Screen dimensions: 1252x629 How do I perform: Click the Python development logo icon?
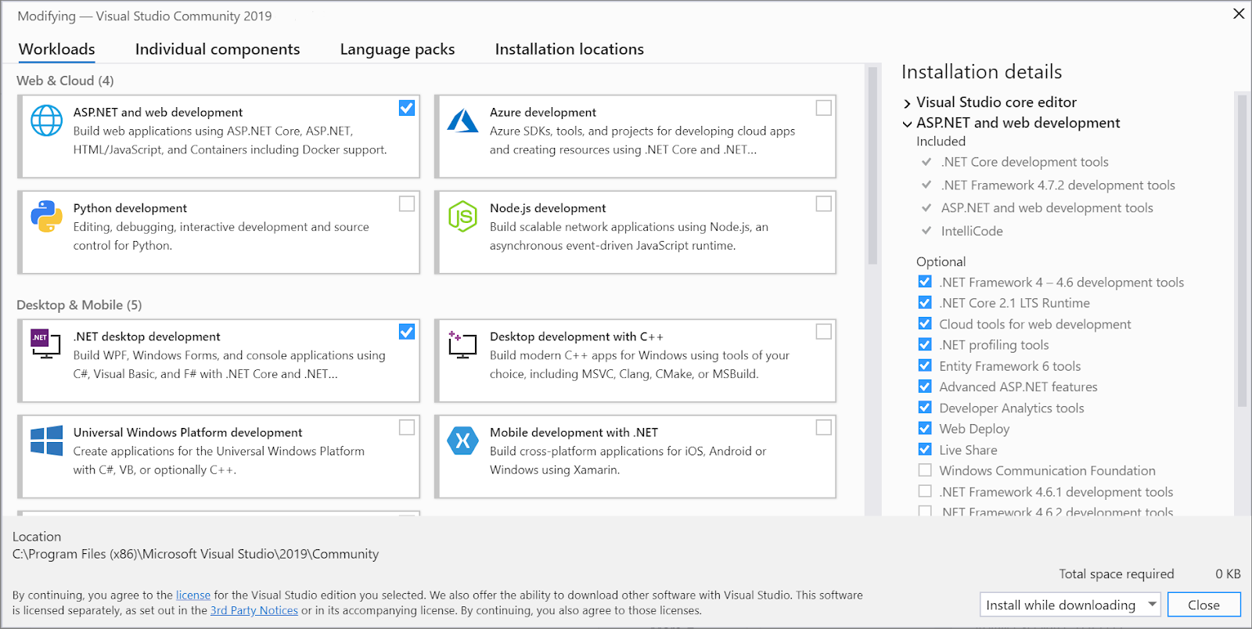coord(46,217)
